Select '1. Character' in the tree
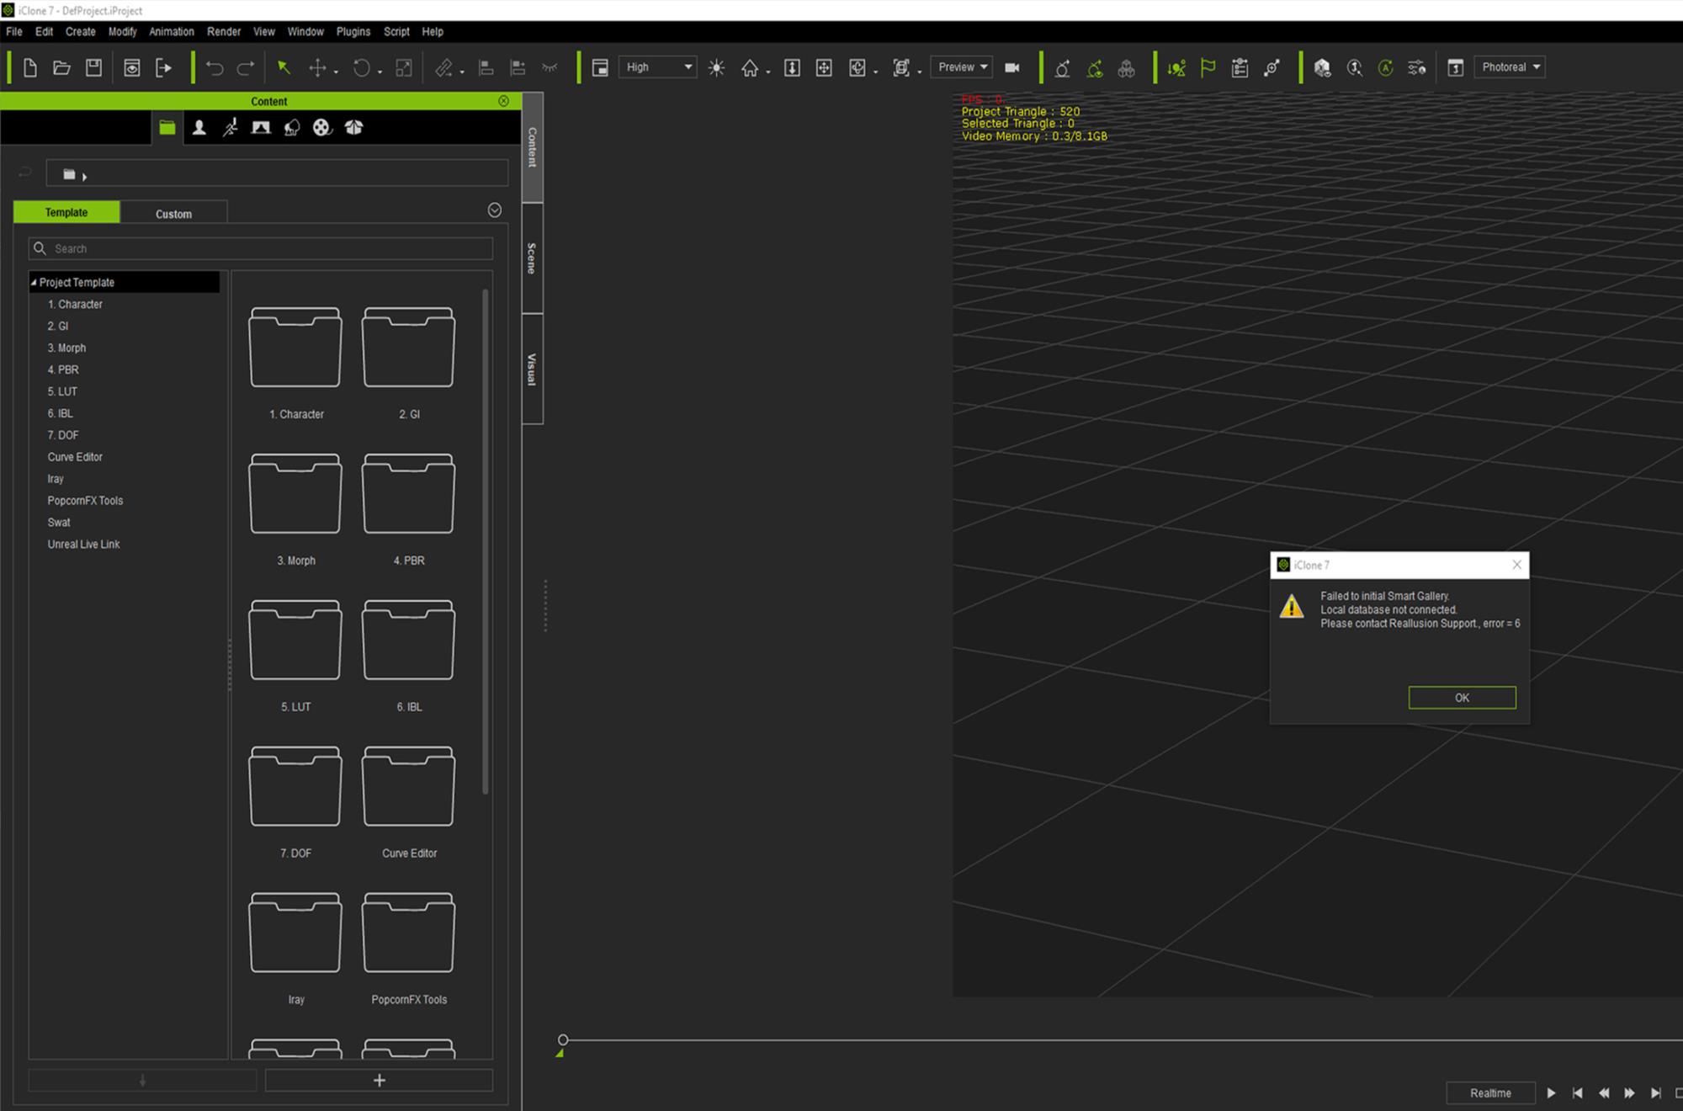The width and height of the screenshot is (1683, 1111). 75,305
